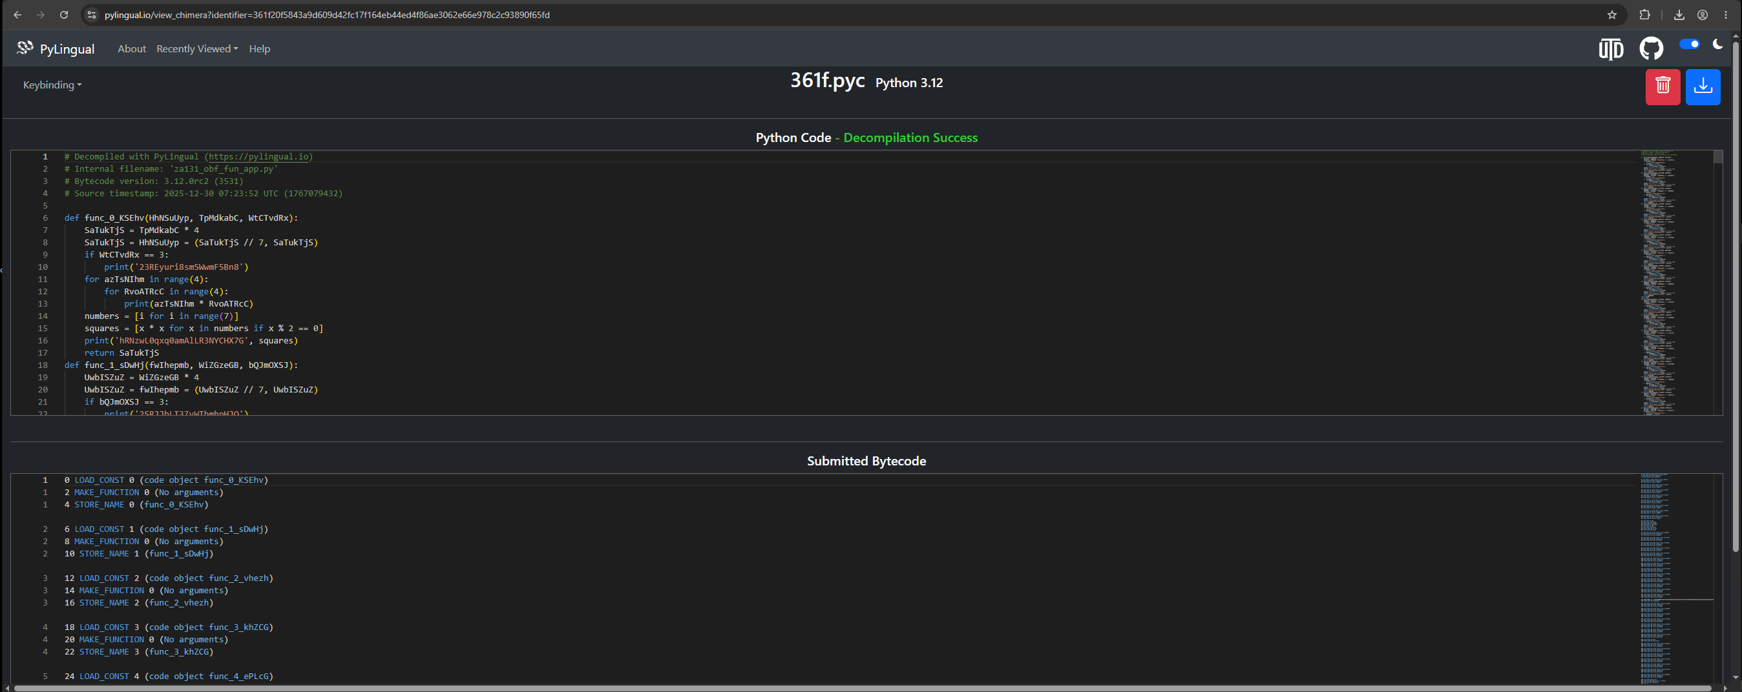Click the Internal filename comment line
Image resolution: width=1742 pixels, height=692 pixels.
[x=171, y=169]
